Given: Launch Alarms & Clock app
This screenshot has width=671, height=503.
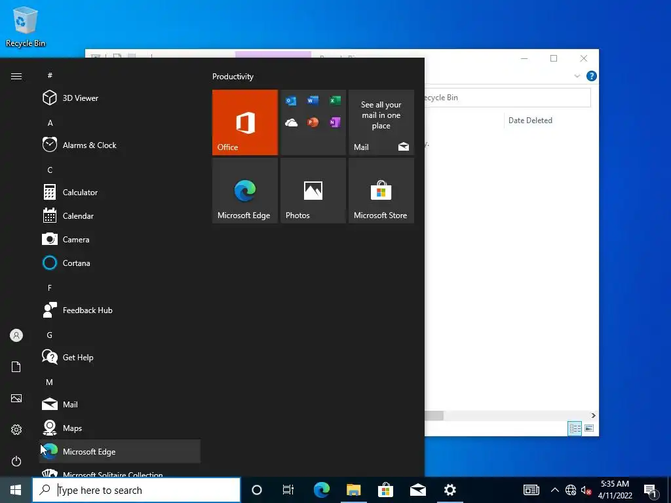Looking at the screenshot, I should tap(120, 145).
